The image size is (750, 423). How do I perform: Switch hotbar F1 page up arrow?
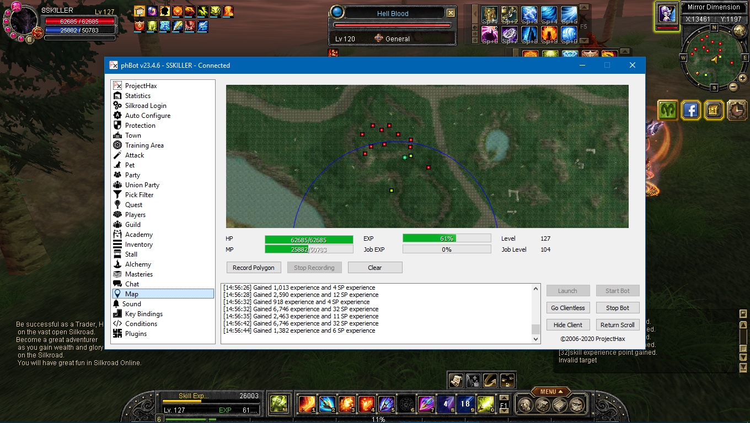pos(504,398)
